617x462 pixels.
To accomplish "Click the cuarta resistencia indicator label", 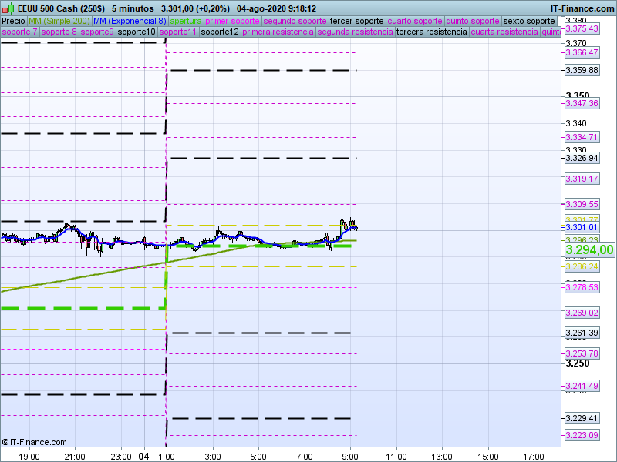I will (504, 32).
